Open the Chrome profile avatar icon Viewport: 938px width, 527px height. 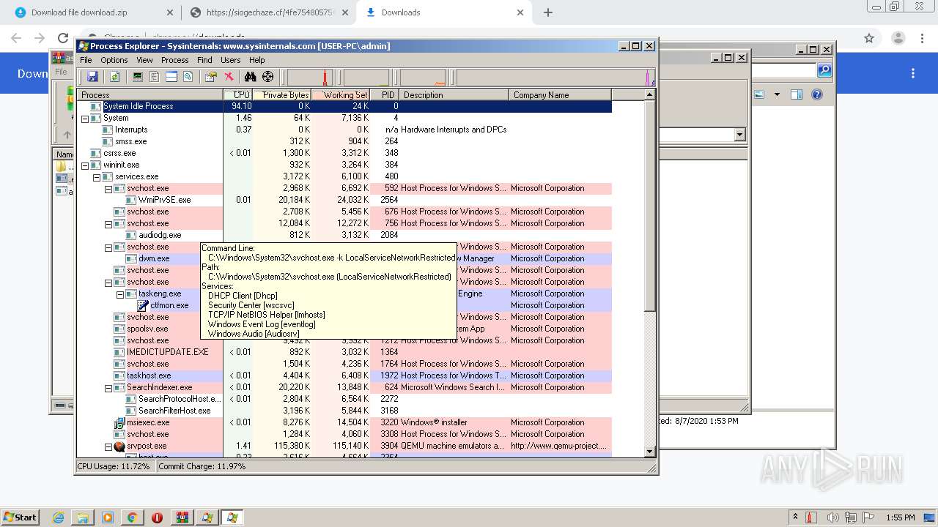[898, 38]
